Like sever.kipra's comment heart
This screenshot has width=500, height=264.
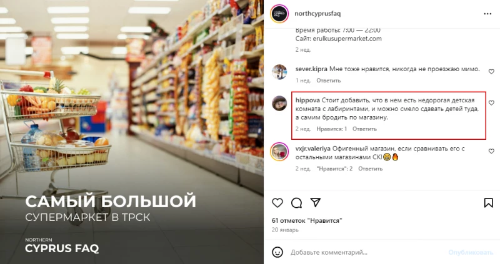[491, 72]
